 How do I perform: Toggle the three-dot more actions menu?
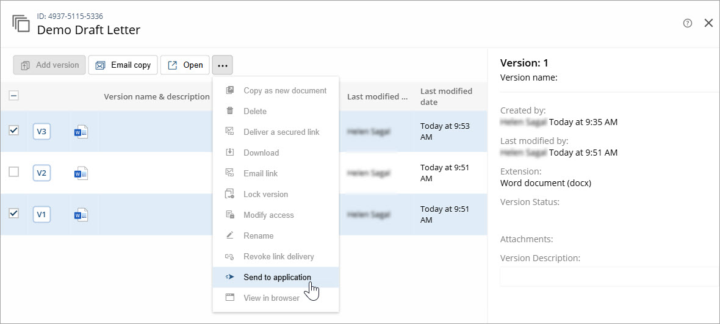(222, 65)
